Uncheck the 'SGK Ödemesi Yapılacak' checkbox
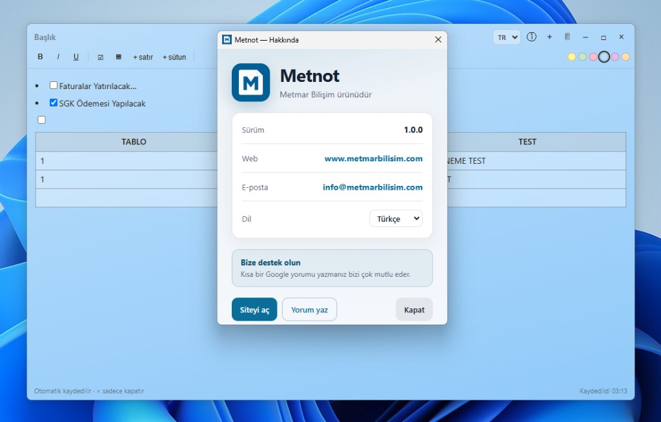Viewport: 661px width, 422px height. [54, 103]
